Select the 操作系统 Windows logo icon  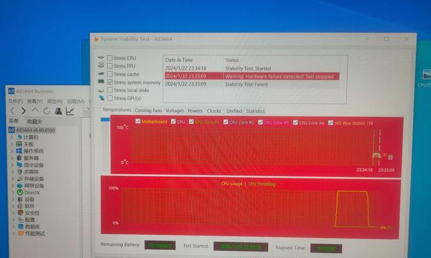coord(19,151)
